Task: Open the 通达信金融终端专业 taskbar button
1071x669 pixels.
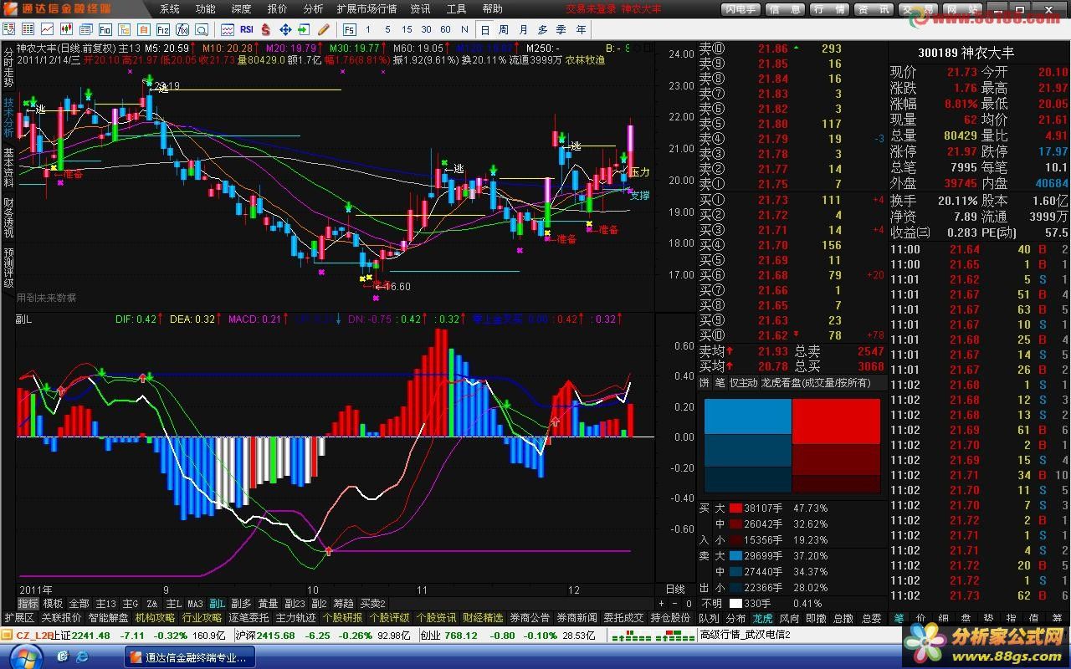Action: [188, 657]
